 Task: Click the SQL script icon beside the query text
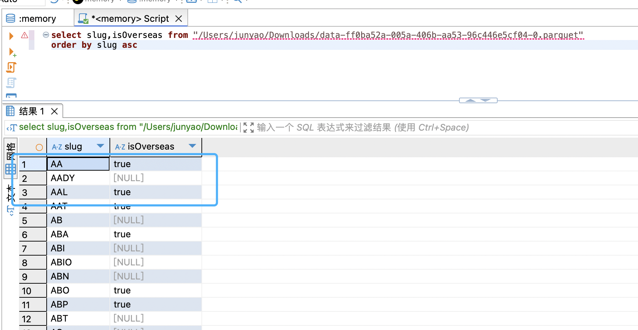(12, 127)
